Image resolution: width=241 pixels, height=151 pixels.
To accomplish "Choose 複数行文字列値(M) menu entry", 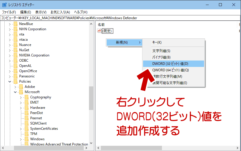I will tap(174, 77).
